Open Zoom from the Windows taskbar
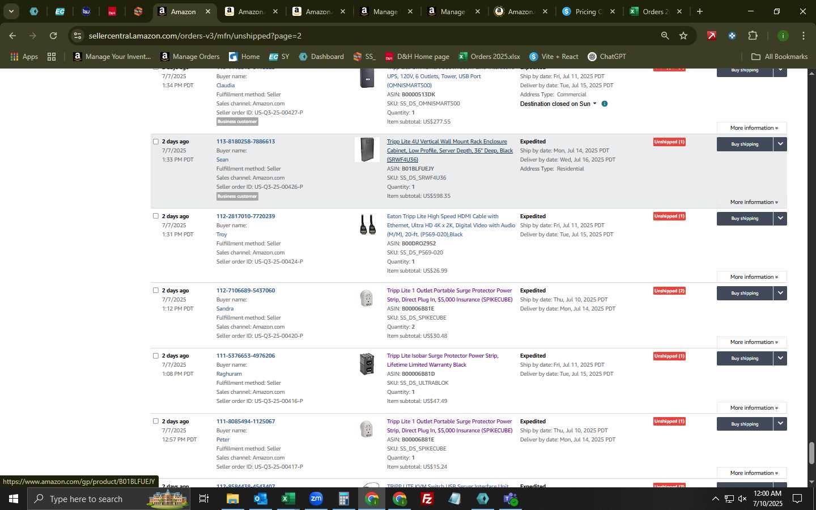 coord(316,499)
